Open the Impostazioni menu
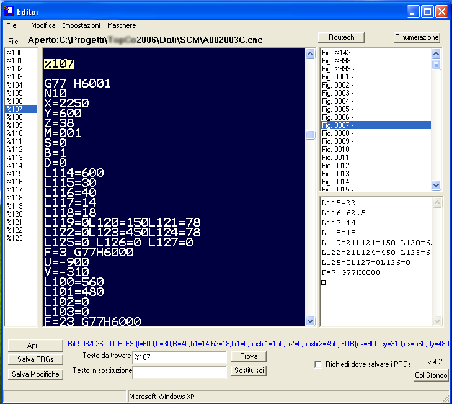The width and height of the screenshot is (452, 404). 82,25
